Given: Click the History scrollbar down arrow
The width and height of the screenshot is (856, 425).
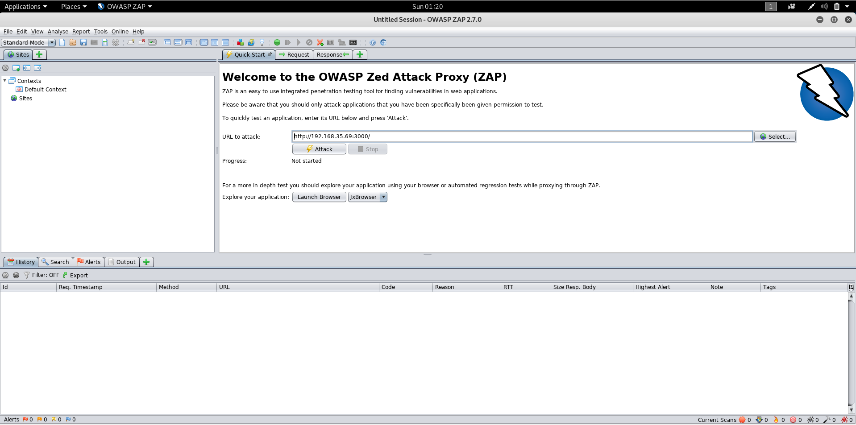Looking at the screenshot, I should click(851, 409).
